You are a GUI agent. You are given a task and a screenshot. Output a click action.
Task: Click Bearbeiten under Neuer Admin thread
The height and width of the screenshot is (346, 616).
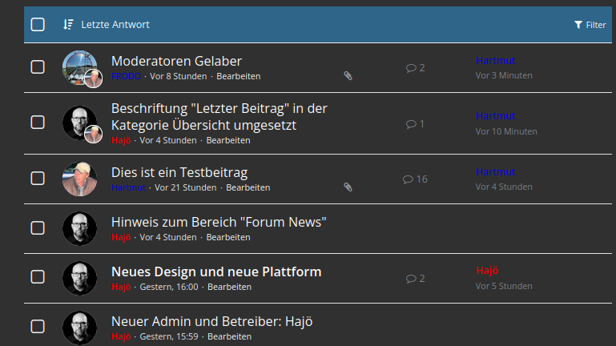coord(229,336)
